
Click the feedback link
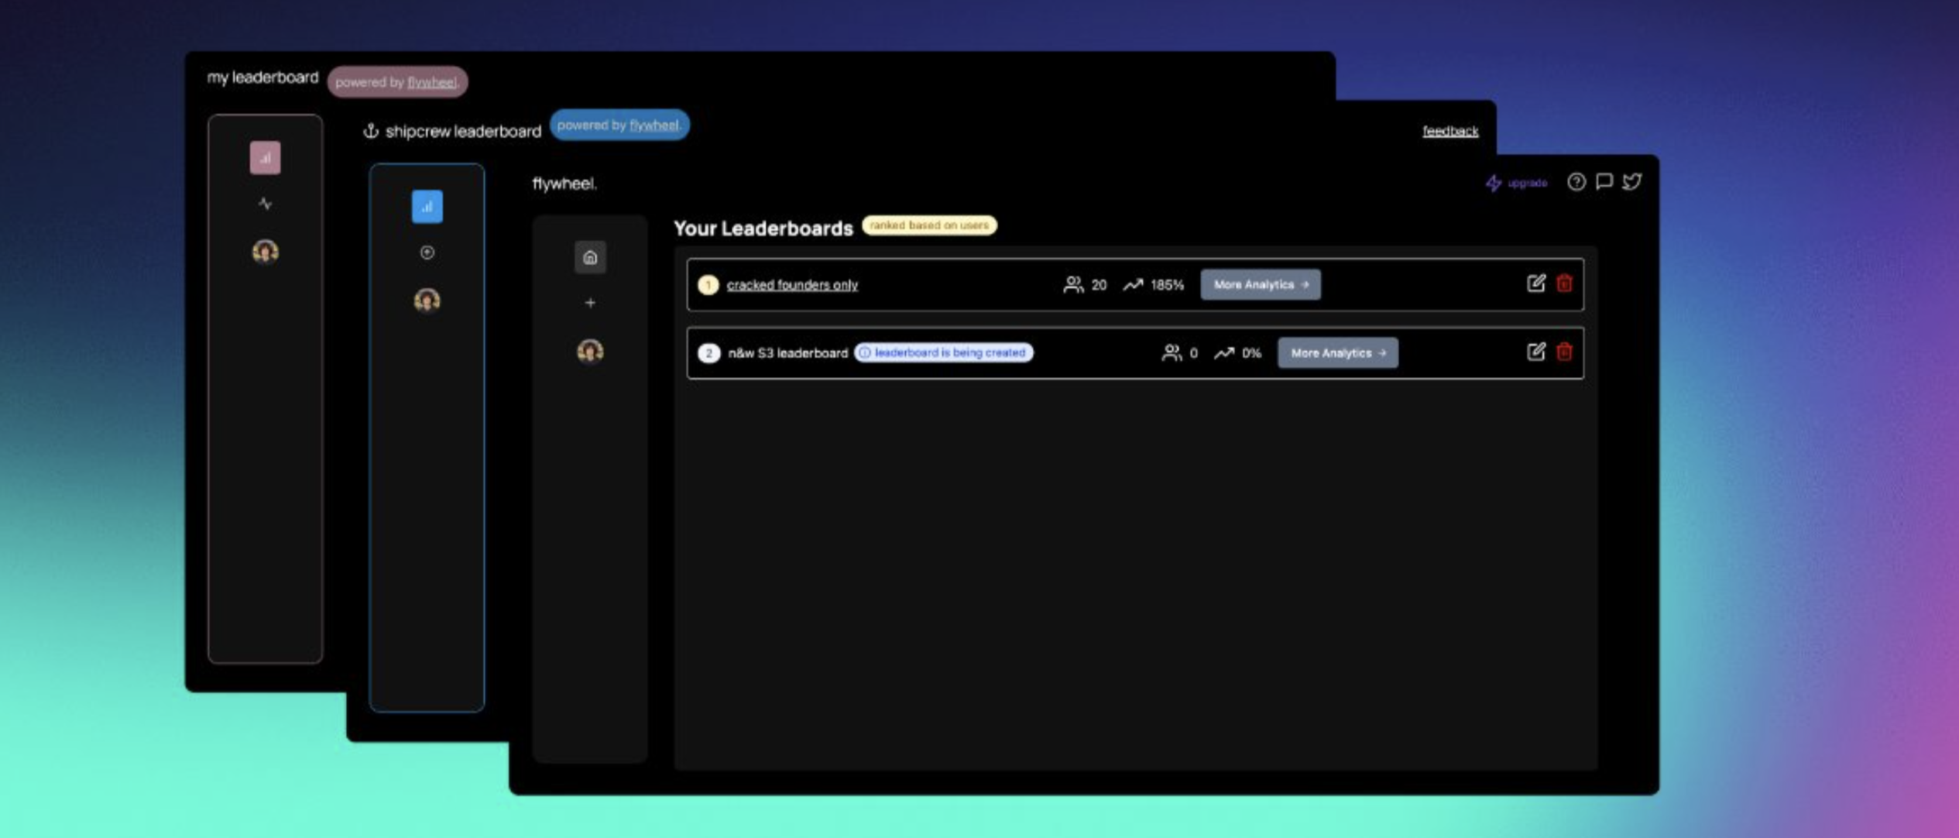click(x=1450, y=131)
